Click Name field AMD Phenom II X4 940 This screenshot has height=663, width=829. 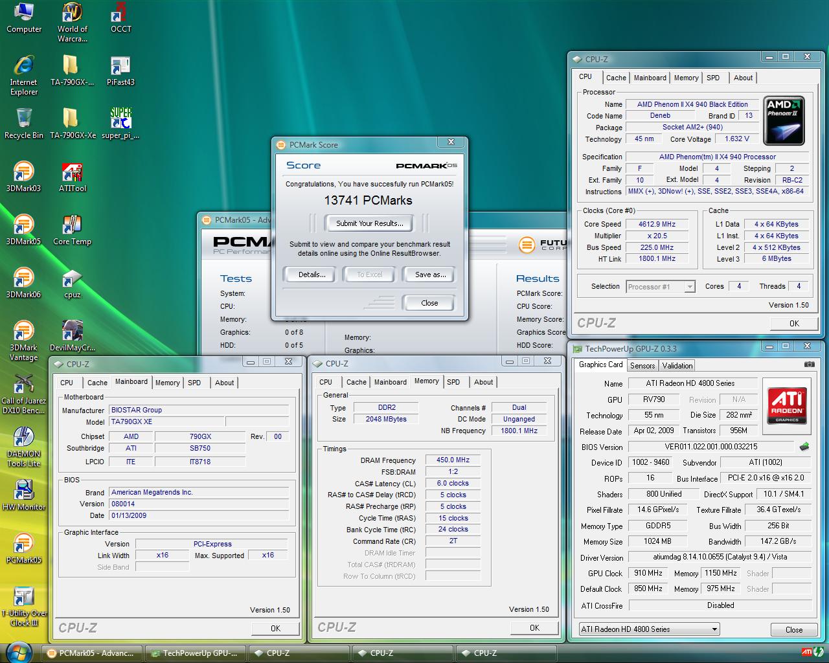pos(692,104)
